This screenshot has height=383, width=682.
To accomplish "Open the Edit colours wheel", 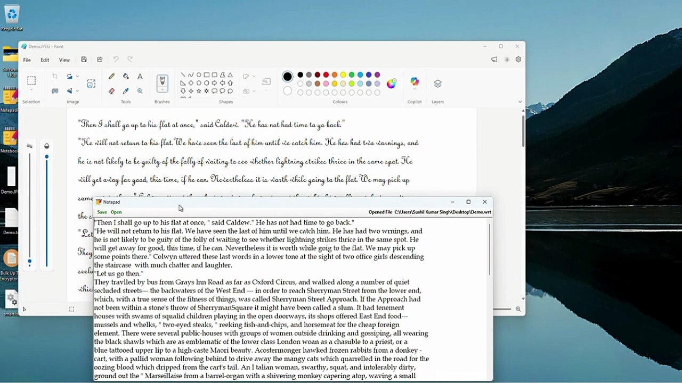I will [392, 84].
